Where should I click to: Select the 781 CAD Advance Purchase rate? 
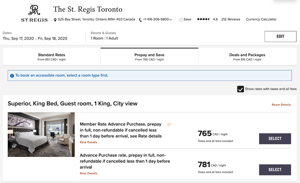[x=275, y=170]
